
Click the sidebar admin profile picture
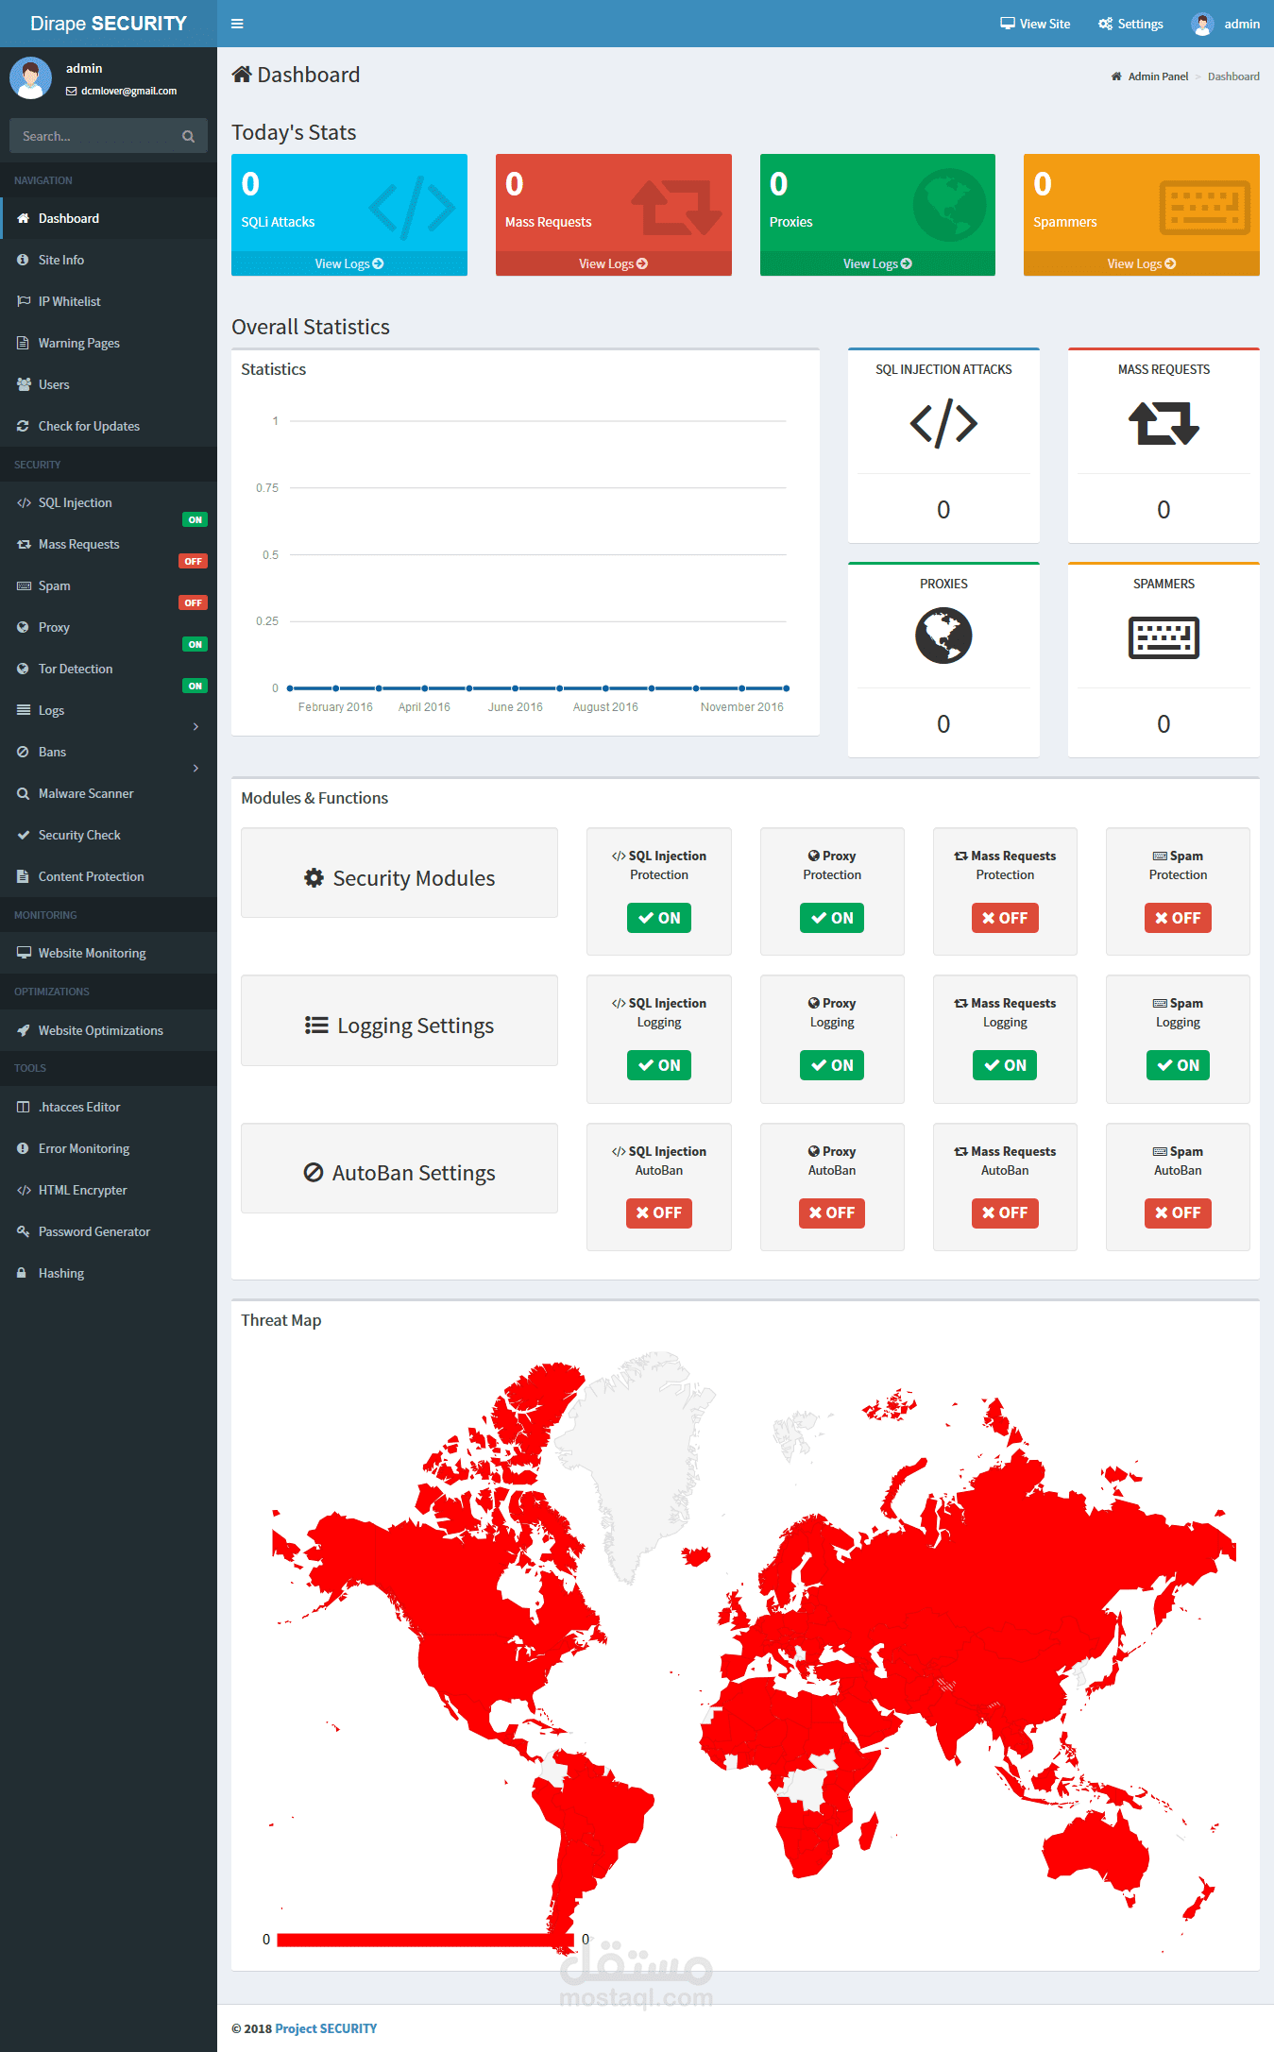tap(30, 78)
